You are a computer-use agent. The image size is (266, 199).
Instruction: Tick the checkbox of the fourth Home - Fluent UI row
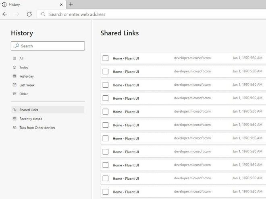[106, 98]
